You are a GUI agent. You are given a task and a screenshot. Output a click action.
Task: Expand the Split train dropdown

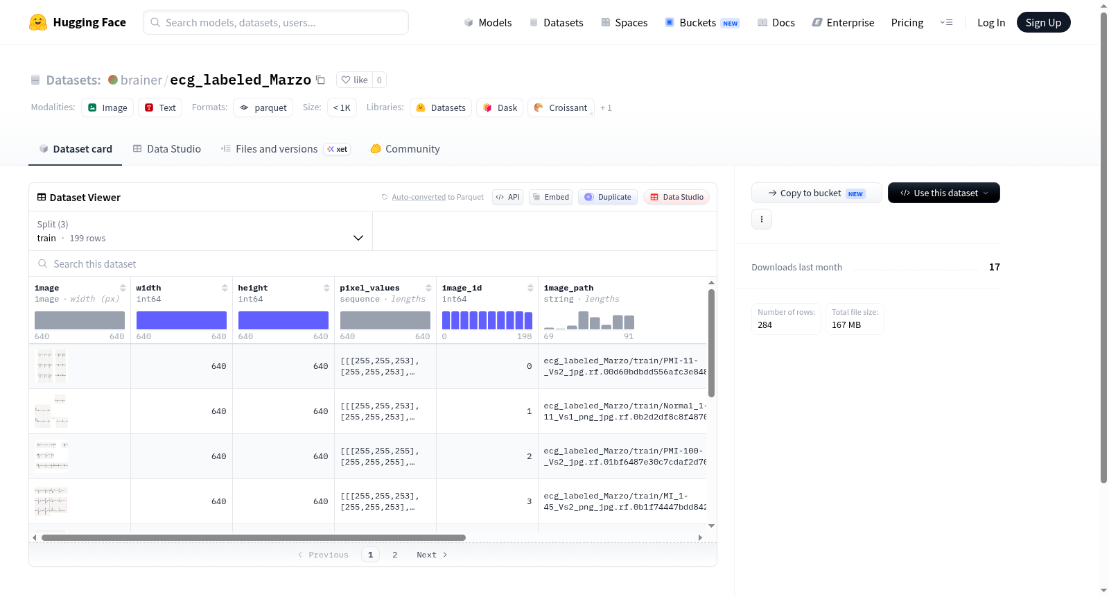[200, 231]
